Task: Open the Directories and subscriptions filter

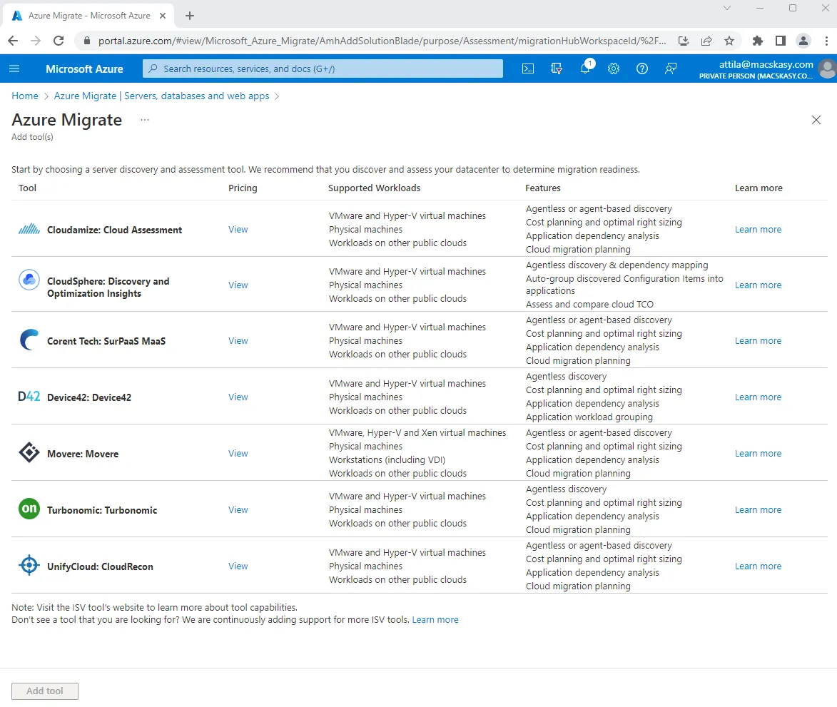Action: pos(557,68)
